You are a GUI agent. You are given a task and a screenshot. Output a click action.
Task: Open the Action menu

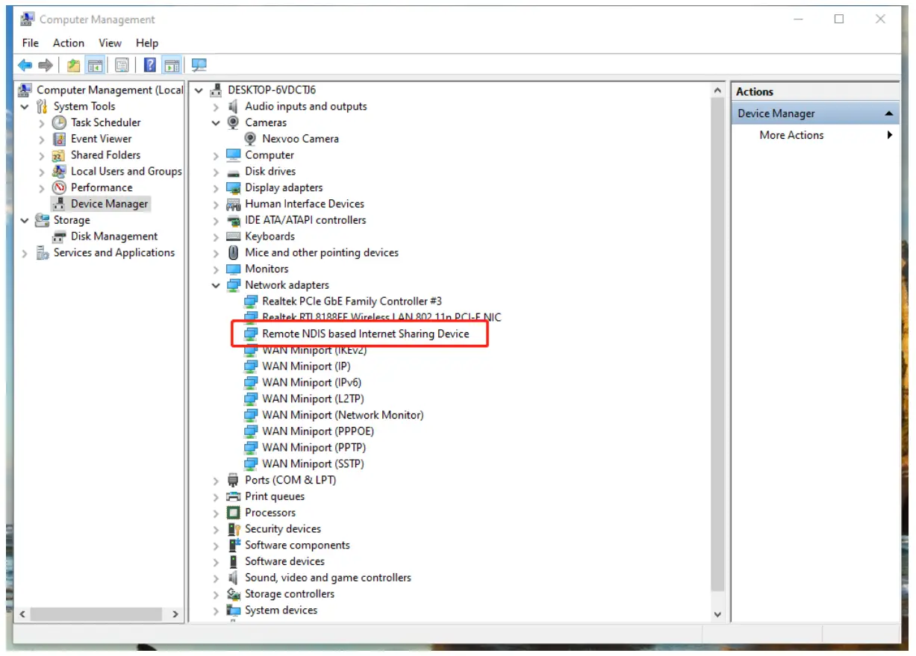click(x=69, y=43)
